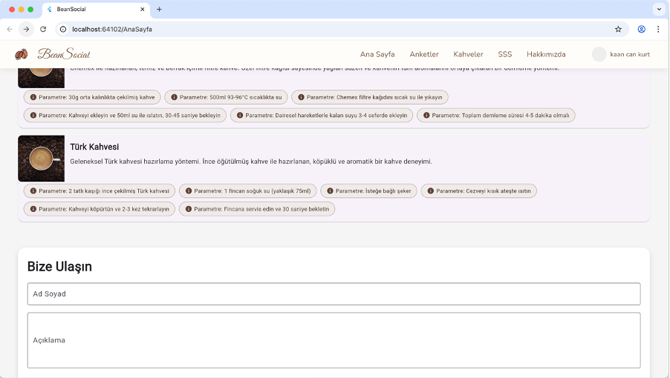Click the Chemex coffee thumbnail image
670x378 pixels.
pyautogui.click(x=42, y=78)
